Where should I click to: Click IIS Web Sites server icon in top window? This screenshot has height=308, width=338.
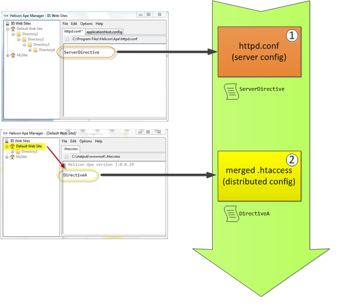7,24
